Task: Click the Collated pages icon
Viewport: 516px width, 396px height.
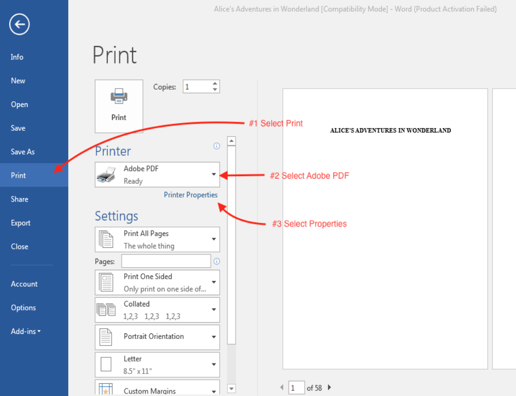Action: tap(106, 310)
